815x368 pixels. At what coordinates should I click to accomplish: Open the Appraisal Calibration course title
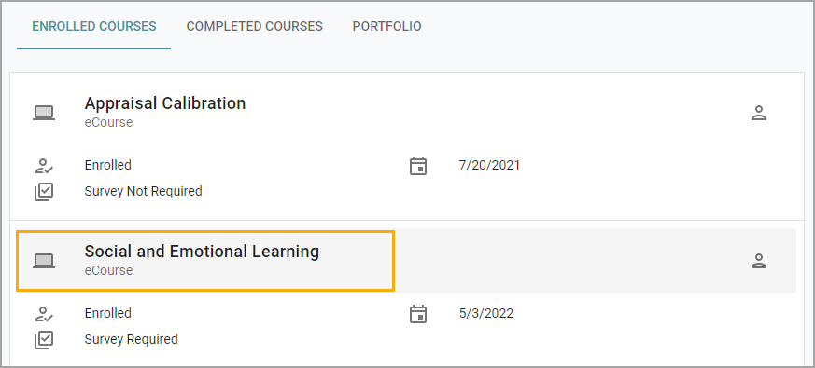[x=165, y=103]
